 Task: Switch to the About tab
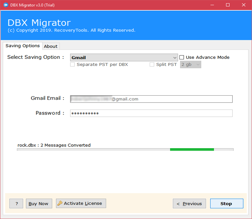pyautogui.click(x=51, y=46)
